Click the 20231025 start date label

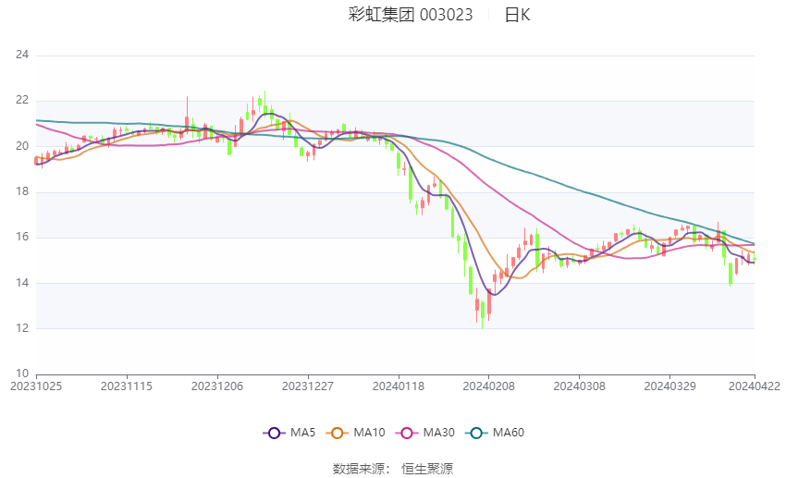coord(36,386)
